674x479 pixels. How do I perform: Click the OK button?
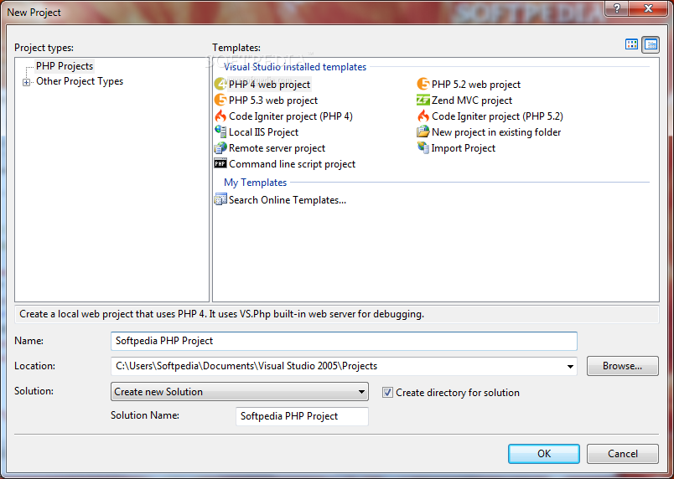click(544, 454)
